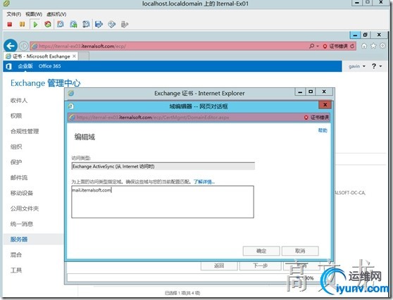This screenshot has height=300, width=393.
Task: Open 统一消息 in the sidebar
Action: pyautogui.click(x=22, y=224)
